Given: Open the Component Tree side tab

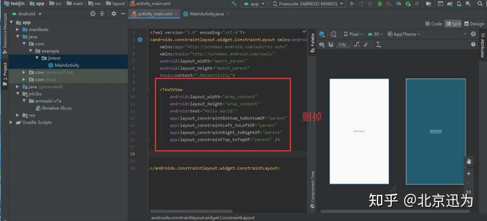Looking at the screenshot, I should tap(312, 189).
